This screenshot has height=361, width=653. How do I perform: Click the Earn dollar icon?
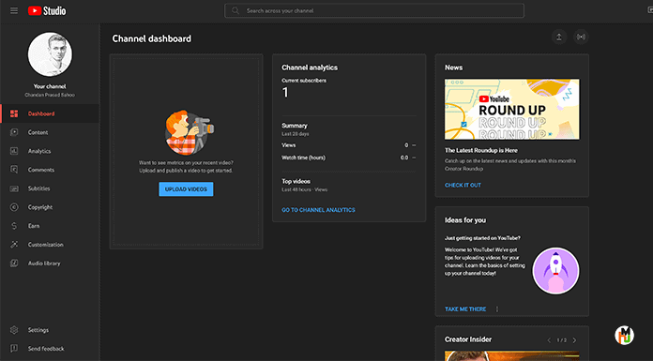point(14,226)
